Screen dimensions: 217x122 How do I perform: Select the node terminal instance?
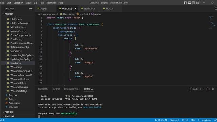pos(194,89)
